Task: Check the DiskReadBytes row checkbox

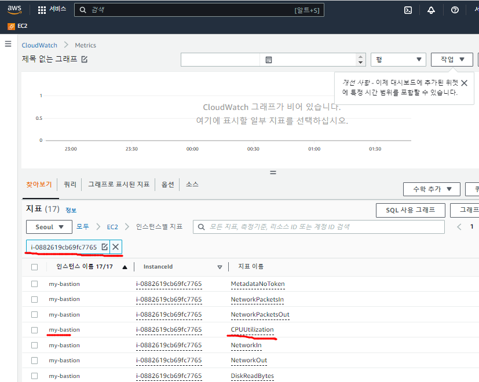Action: coord(35,376)
